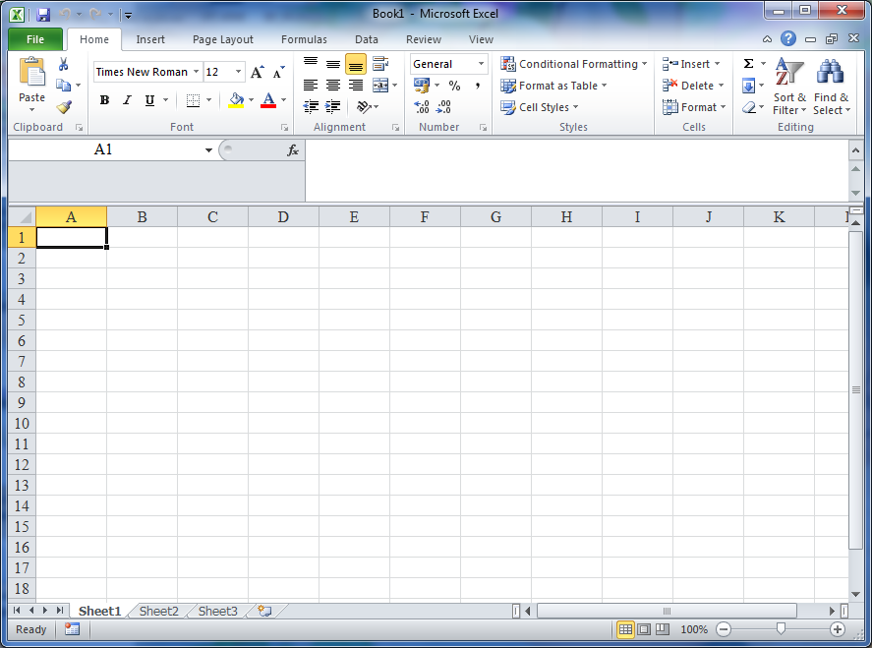The height and width of the screenshot is (648, 872).
Task: Click the AutoSum sigma icon
Action: [748, 63]
